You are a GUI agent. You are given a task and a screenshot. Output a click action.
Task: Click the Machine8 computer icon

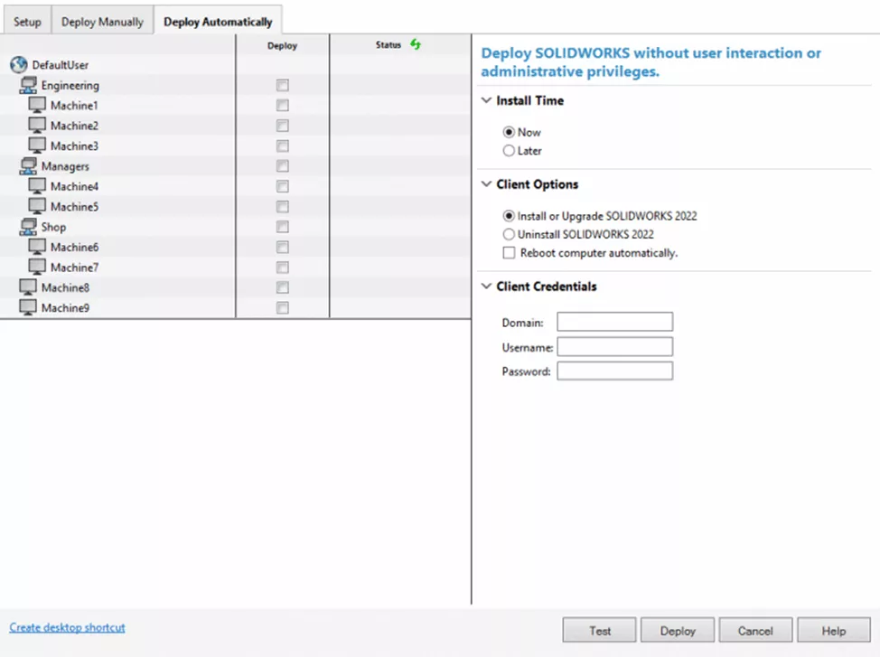pos(28,287)
